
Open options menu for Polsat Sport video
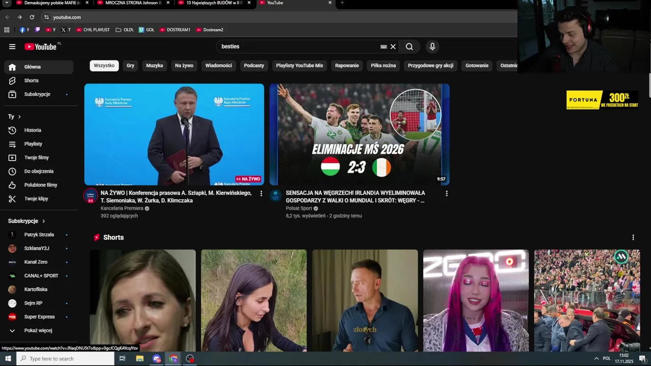tap(447, 194)
